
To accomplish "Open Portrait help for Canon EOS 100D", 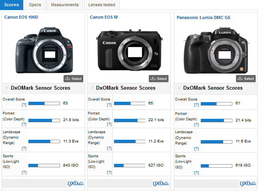I will (x=24, y=124).
